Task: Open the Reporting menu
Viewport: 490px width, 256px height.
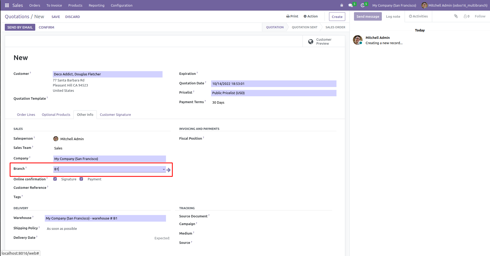Action: (97, 5)
